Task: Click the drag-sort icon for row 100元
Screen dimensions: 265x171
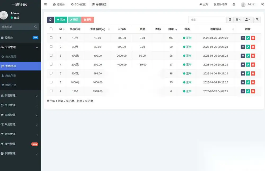Action: (243, 56)
